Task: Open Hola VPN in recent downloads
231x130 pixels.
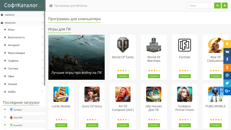Action: point(18,117)
